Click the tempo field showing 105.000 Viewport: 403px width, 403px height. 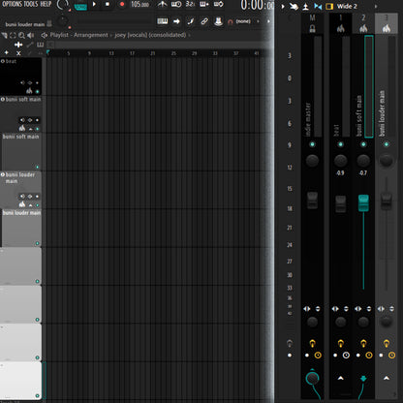[139, 4]
